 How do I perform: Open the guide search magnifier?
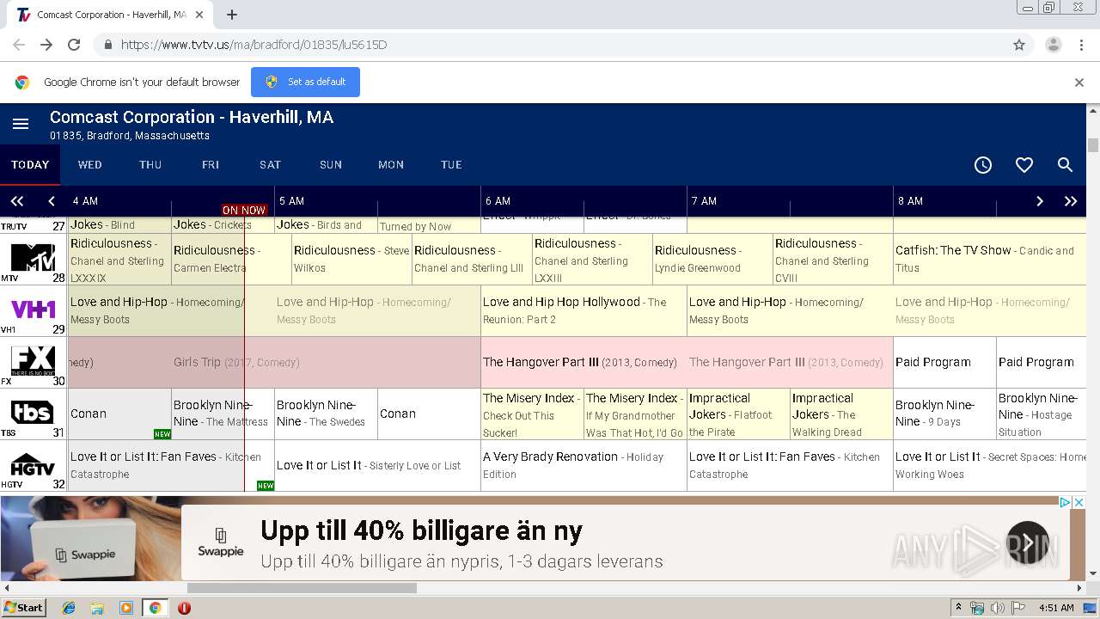1065,165
